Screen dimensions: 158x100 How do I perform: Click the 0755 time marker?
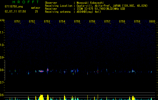(77, 21)
